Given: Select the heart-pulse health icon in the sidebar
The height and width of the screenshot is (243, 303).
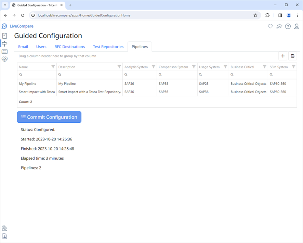Looking at the screenshot, I should click(4, 59).
